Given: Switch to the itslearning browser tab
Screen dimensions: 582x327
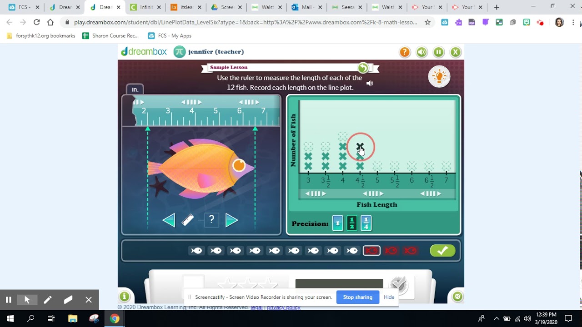Looking at the screenshot, I should coord(186,7).
